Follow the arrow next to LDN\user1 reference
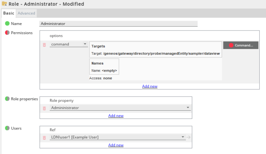The width and height of the screenshot is (266, 154). 188,137
